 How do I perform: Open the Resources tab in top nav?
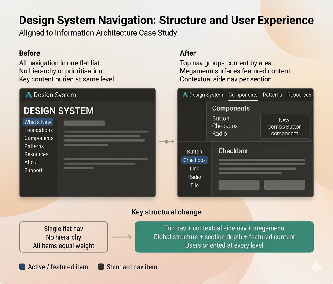tap(299, 95)
